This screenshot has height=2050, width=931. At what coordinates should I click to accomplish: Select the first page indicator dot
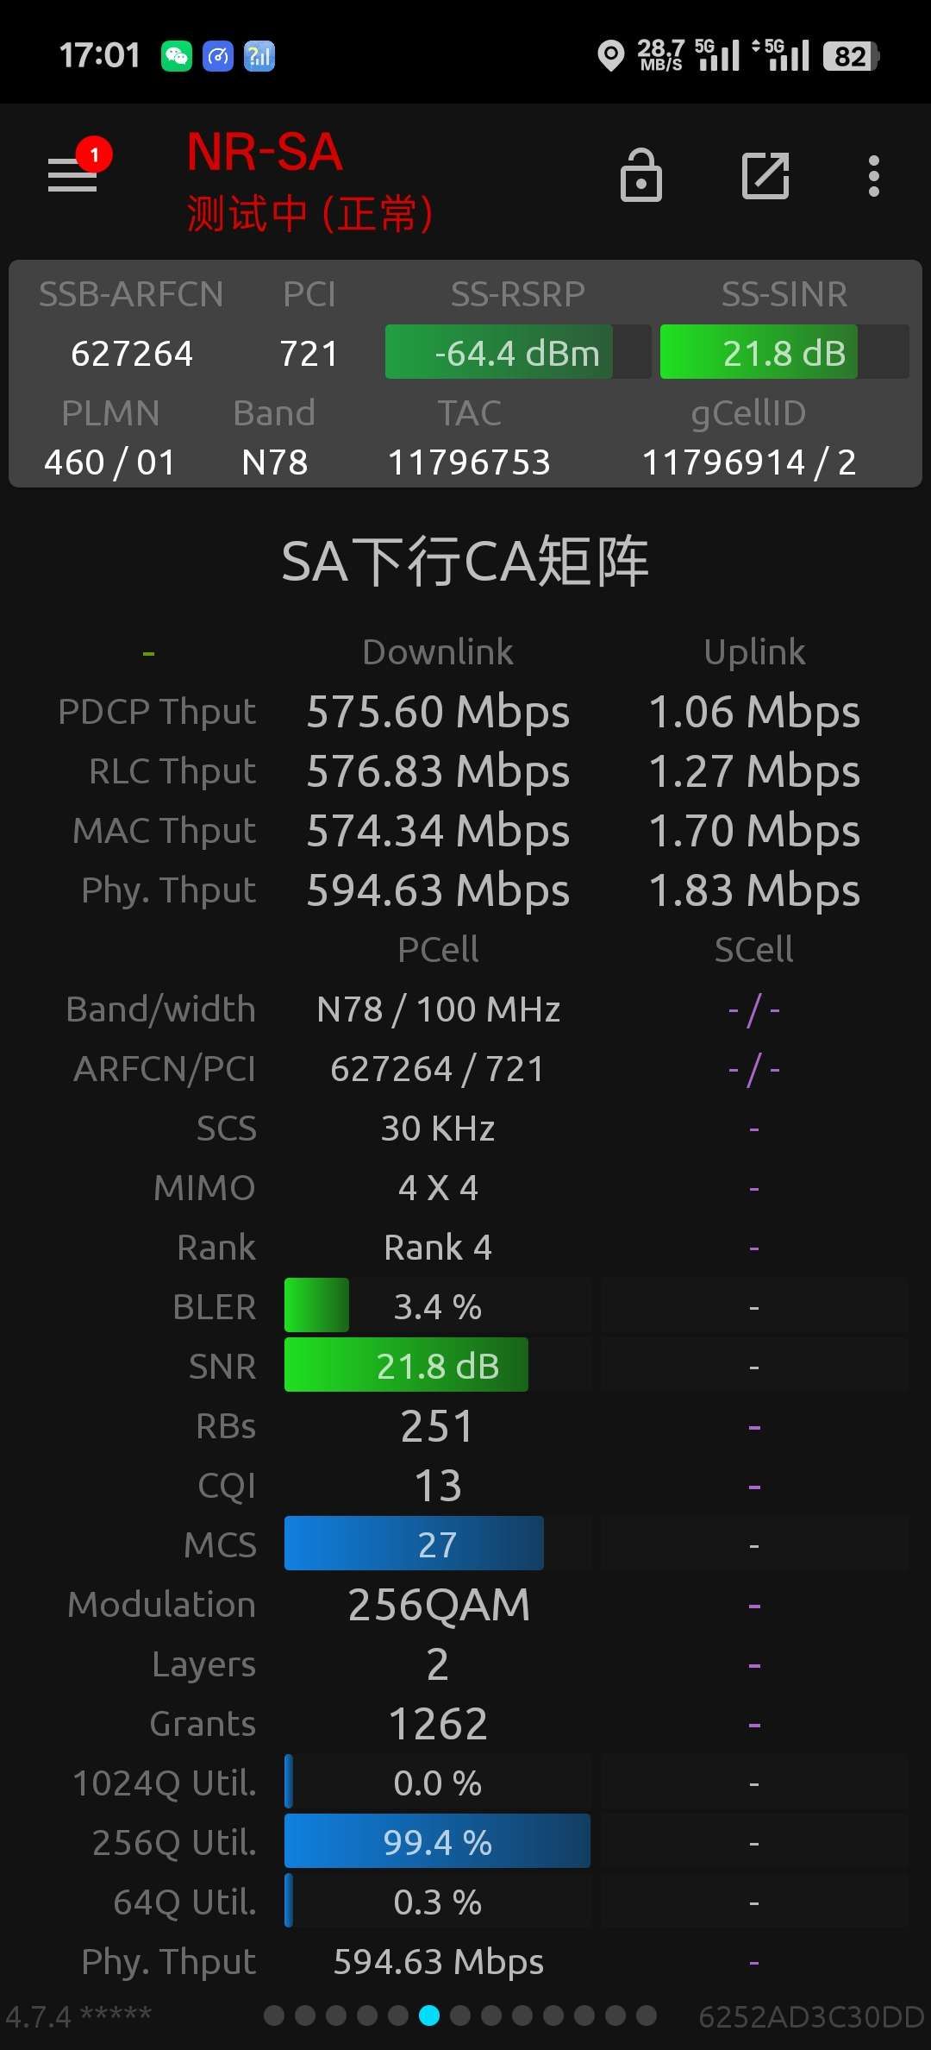(x=274, y=2015)
